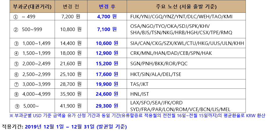Select the ③ 1,000~1,499 distance cell

tap(32, 43)
